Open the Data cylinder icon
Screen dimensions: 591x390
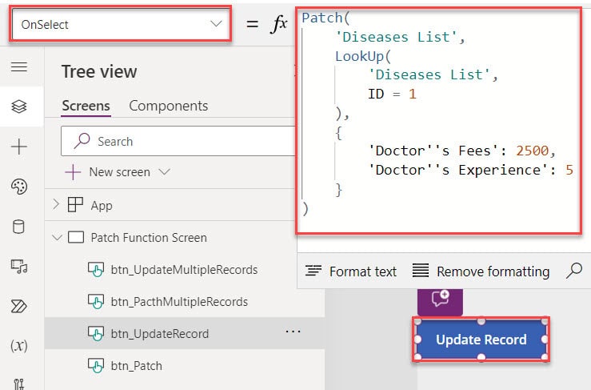click(x=19, y=227)
